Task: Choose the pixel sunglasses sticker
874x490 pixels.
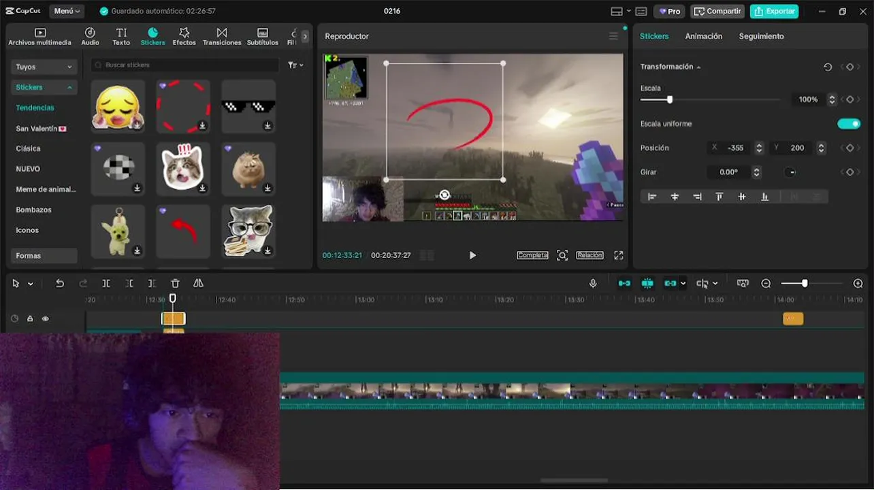Action: (x=248, y=106)
